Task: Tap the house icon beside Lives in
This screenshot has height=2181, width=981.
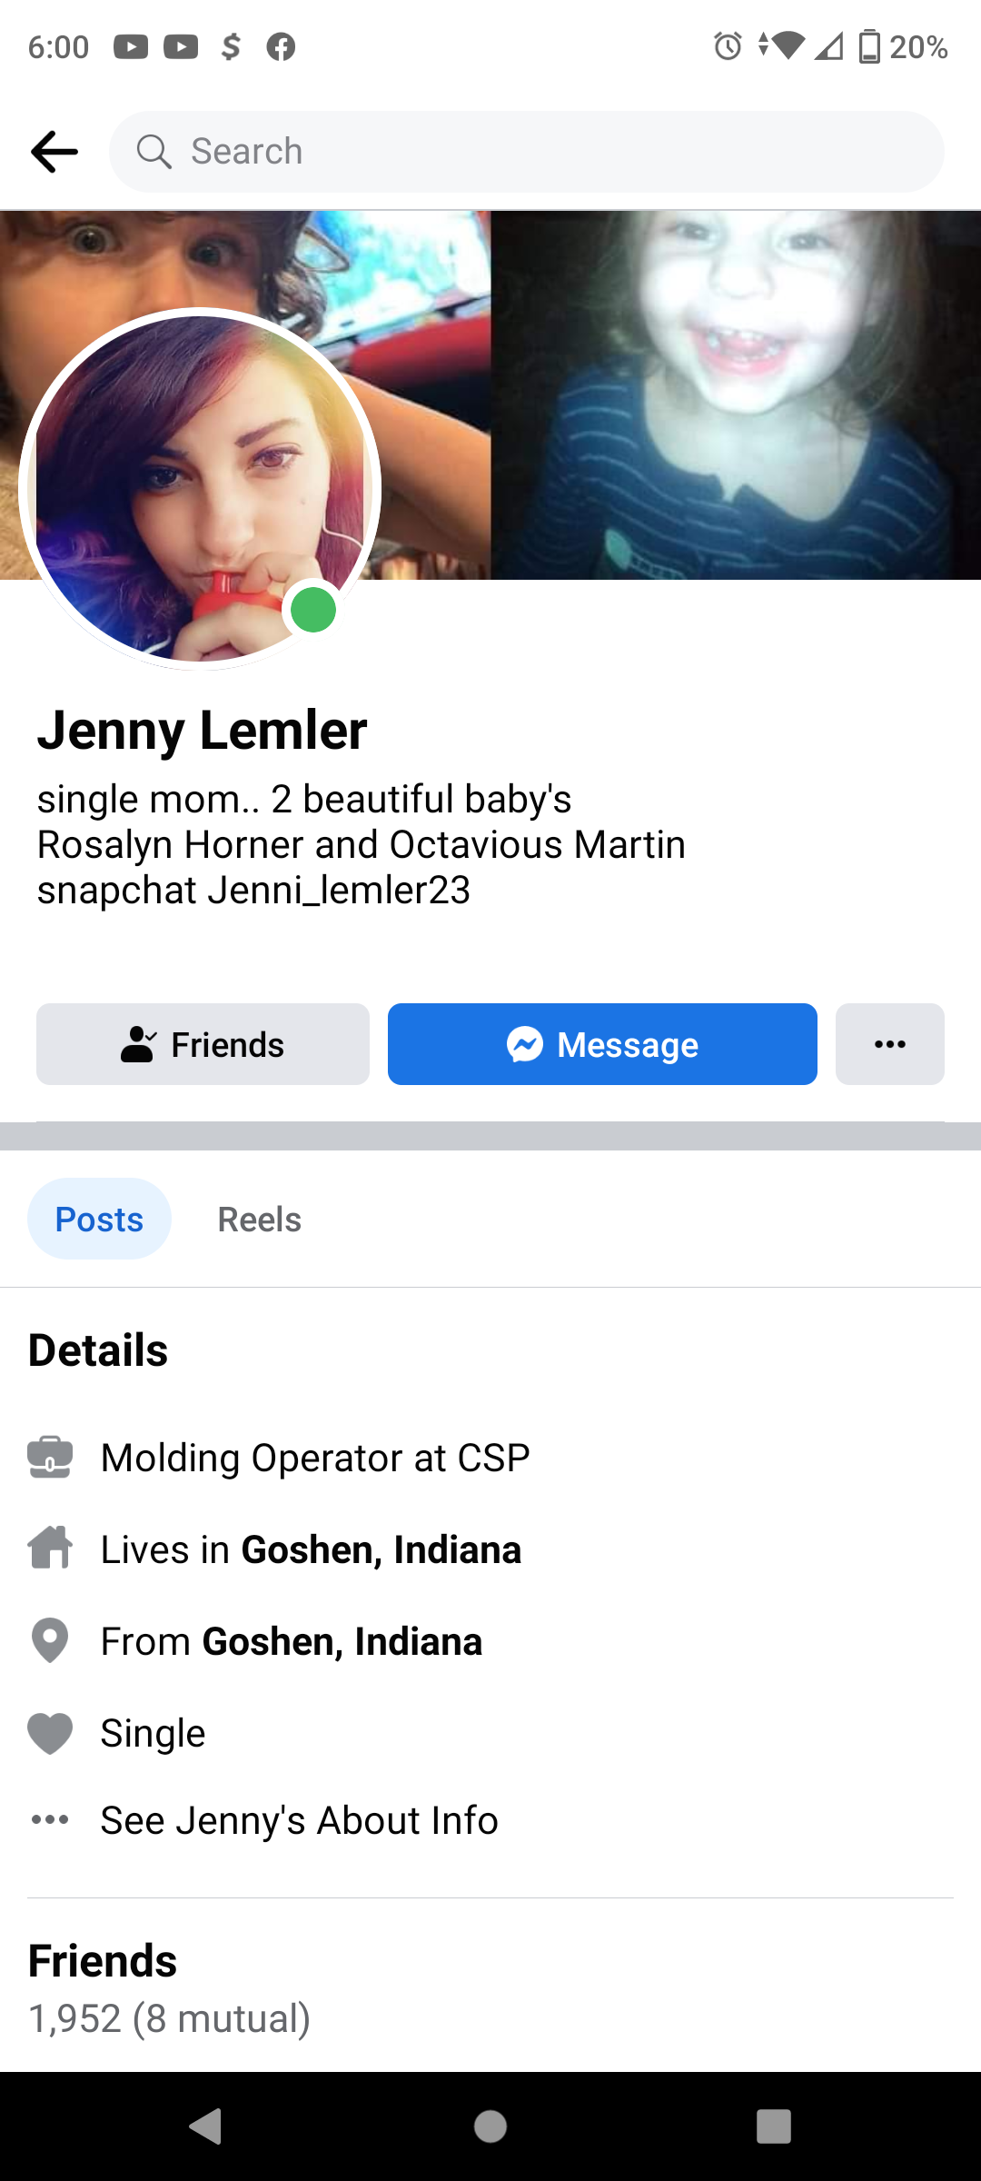Action: [x=50, y=1549]
